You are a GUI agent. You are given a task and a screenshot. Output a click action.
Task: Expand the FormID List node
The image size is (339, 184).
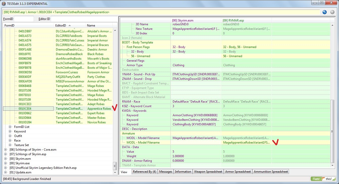pyautogui.click(x=10, y=127)
